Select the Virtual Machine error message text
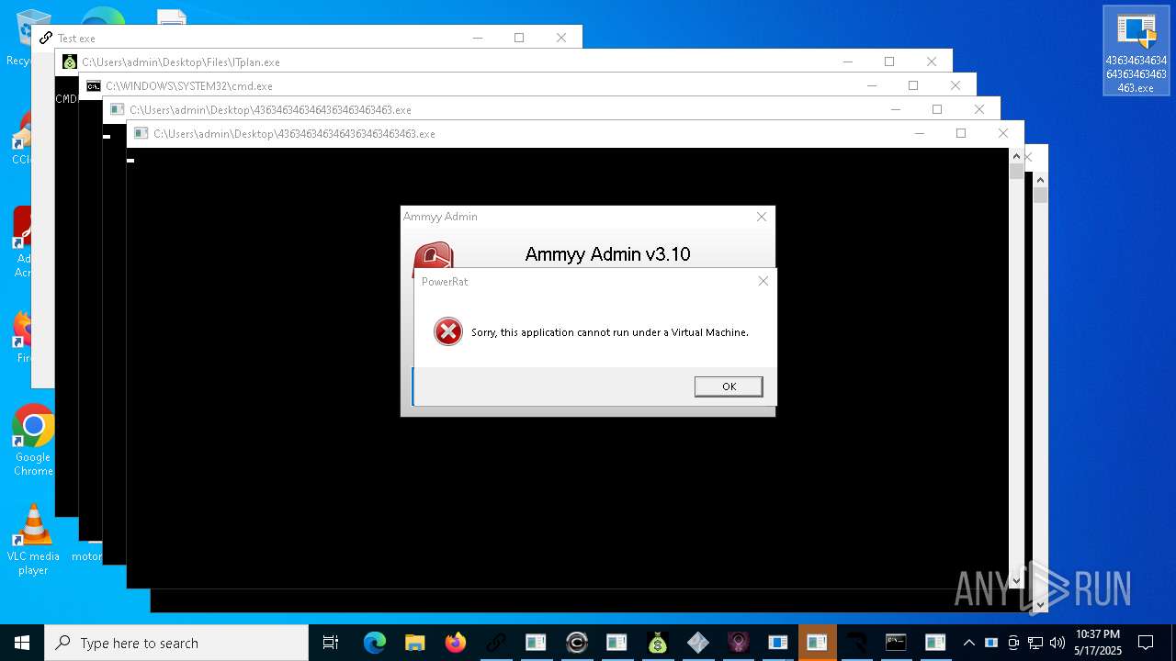This screenshot has width=1176, height=661. pyautogui.click(x=610, y=332)
